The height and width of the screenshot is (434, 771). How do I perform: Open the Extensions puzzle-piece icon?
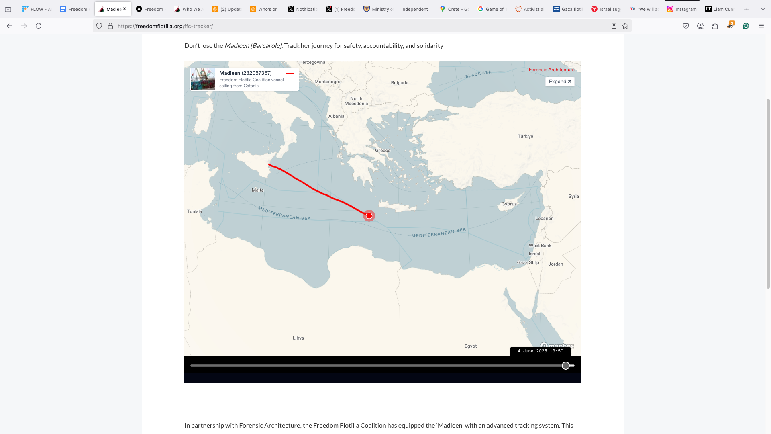715,25
